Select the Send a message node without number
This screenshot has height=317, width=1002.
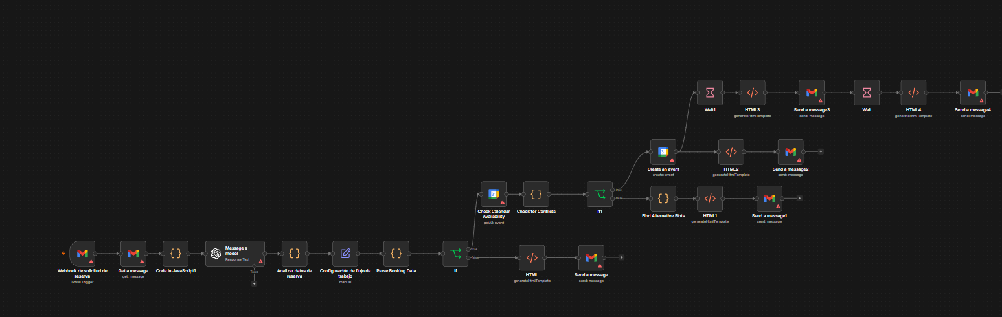coord(591,257)
